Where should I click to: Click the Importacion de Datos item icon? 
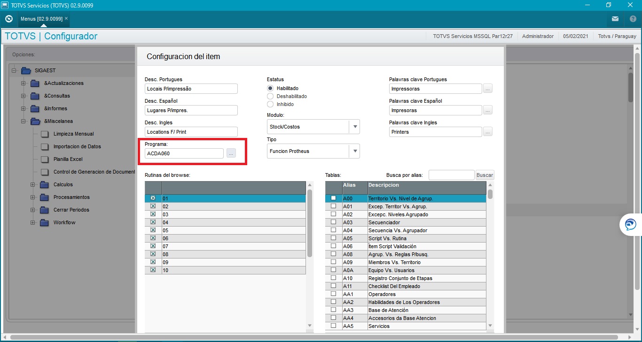pos(45,146)
